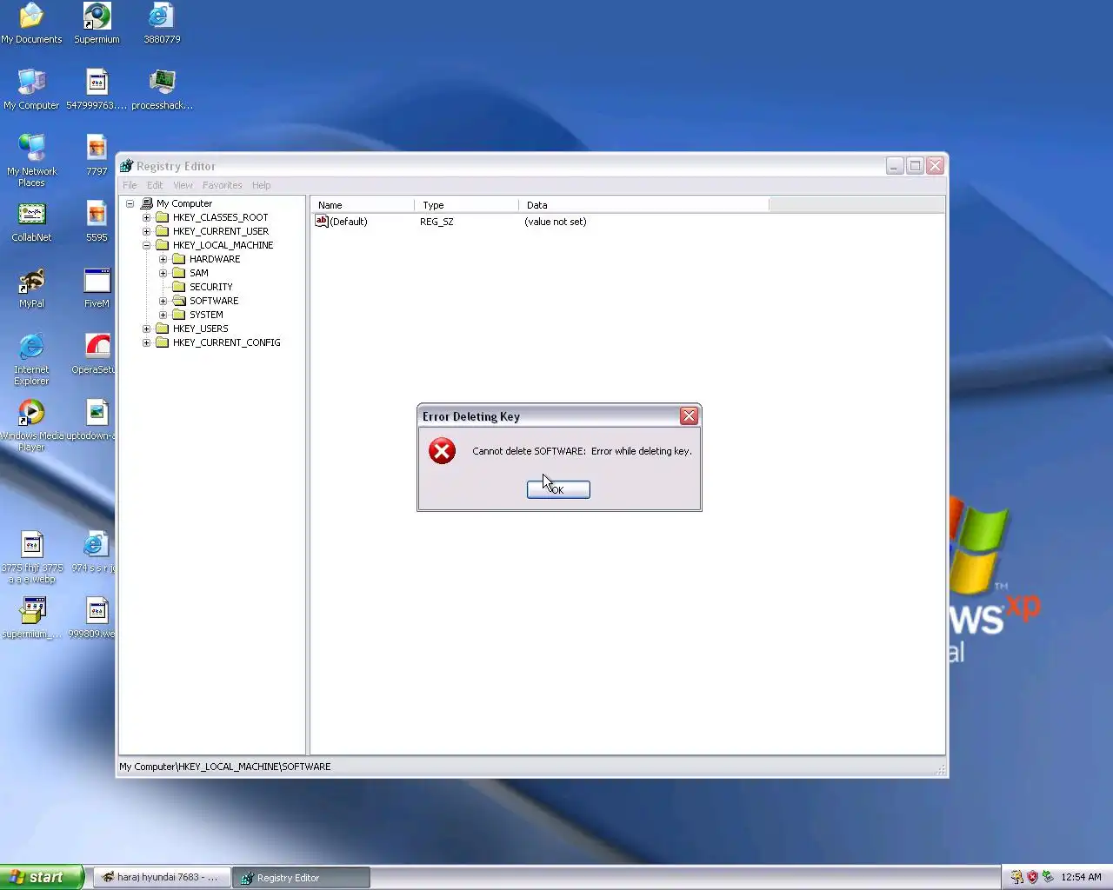1113x890 pixels.
Task: Open the 7797 desktop file
Action: pos(97,156)
